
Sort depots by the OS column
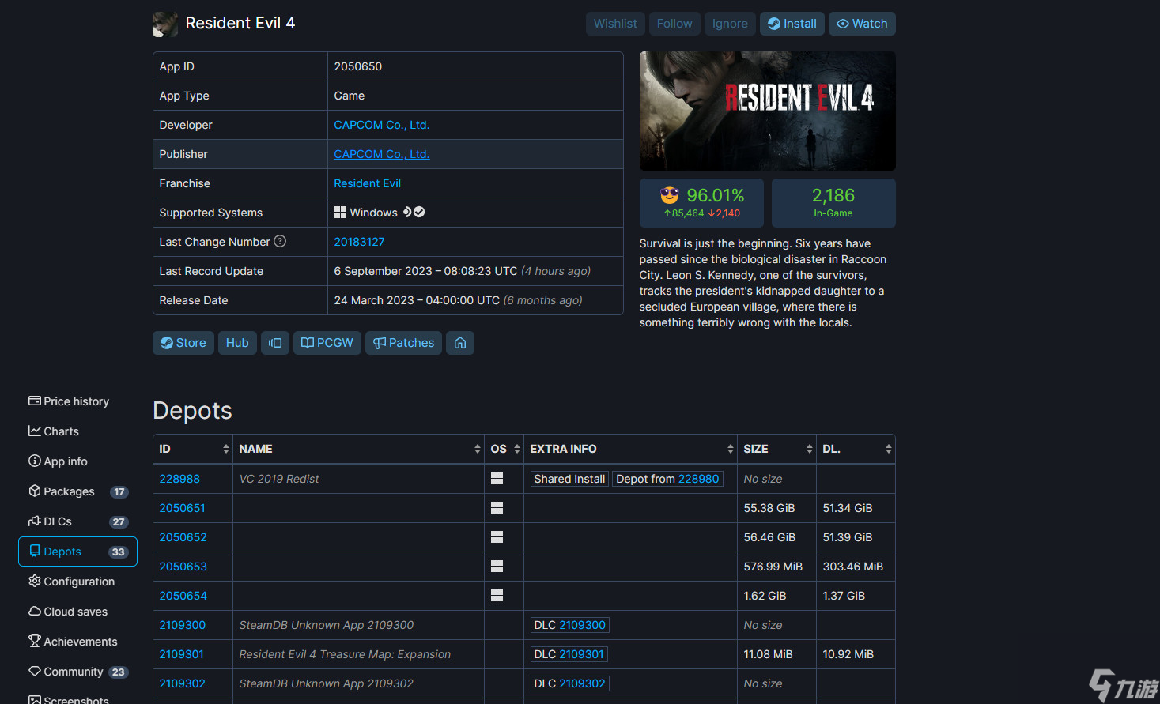coord(504,449)
